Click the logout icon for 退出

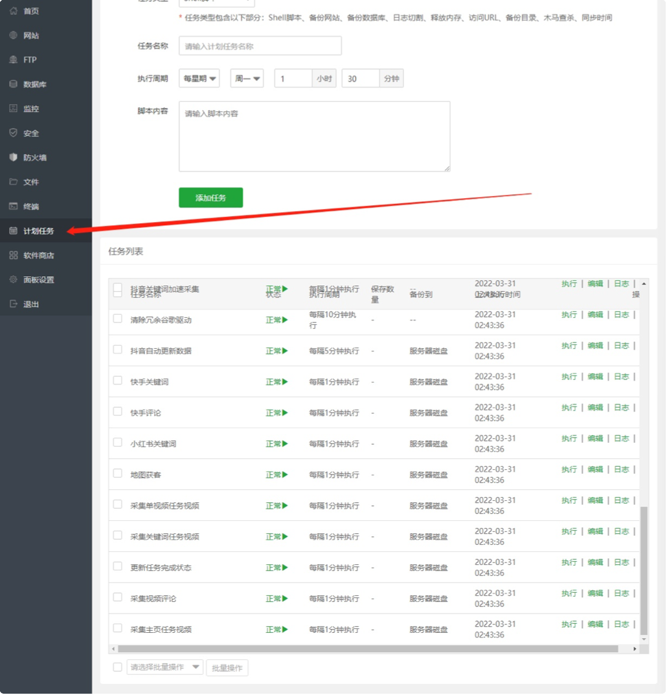14,303
